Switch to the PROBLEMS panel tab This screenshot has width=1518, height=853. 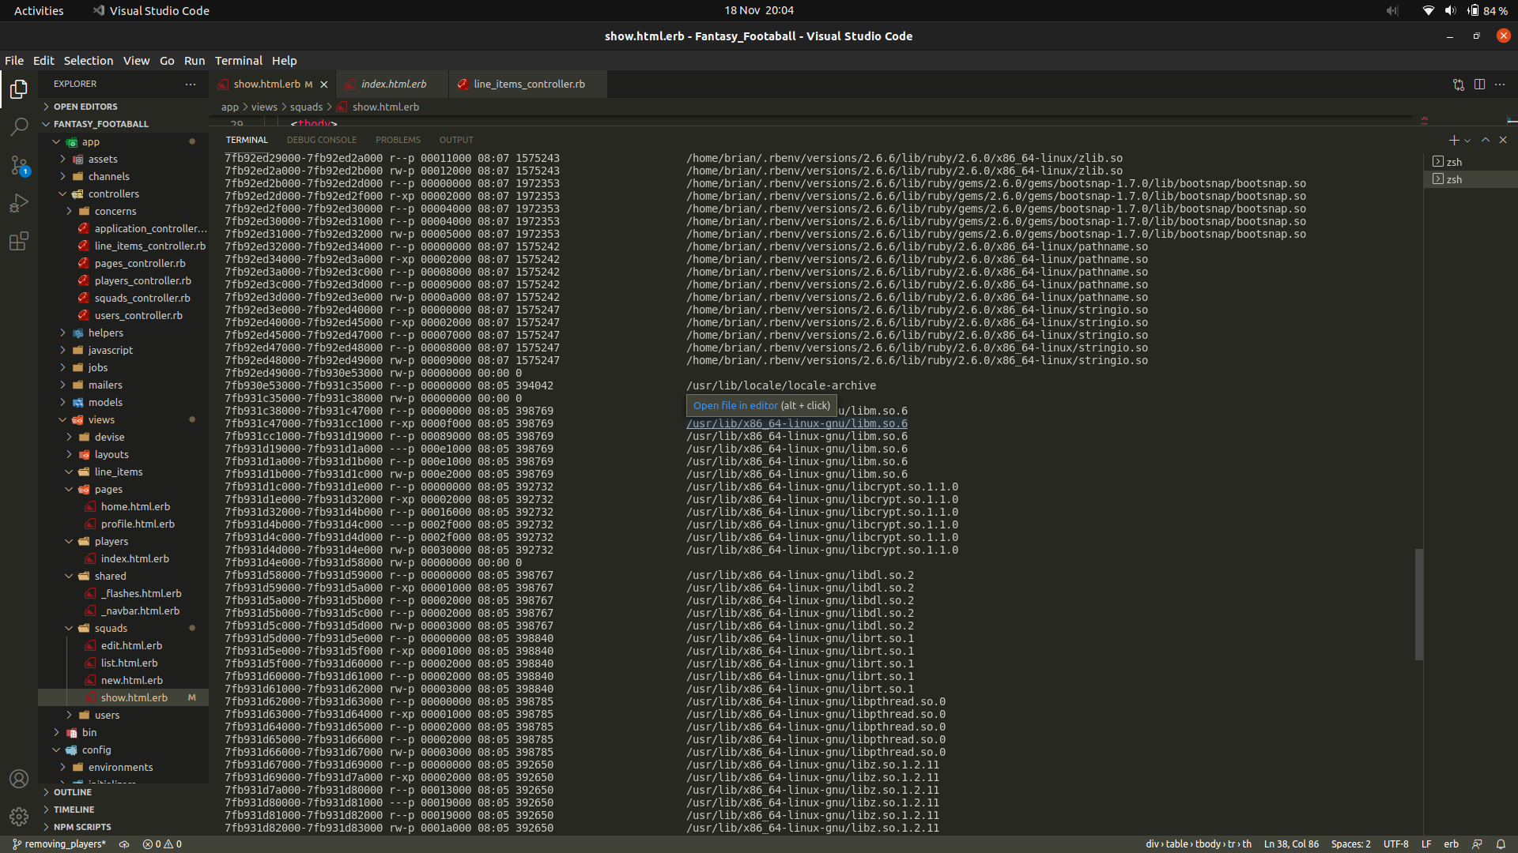pos(398,140)
